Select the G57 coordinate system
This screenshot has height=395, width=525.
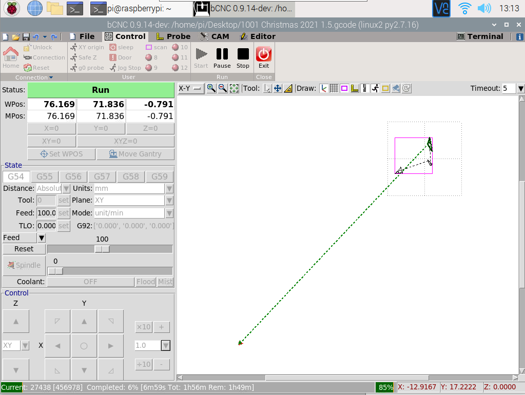[102, 176]
